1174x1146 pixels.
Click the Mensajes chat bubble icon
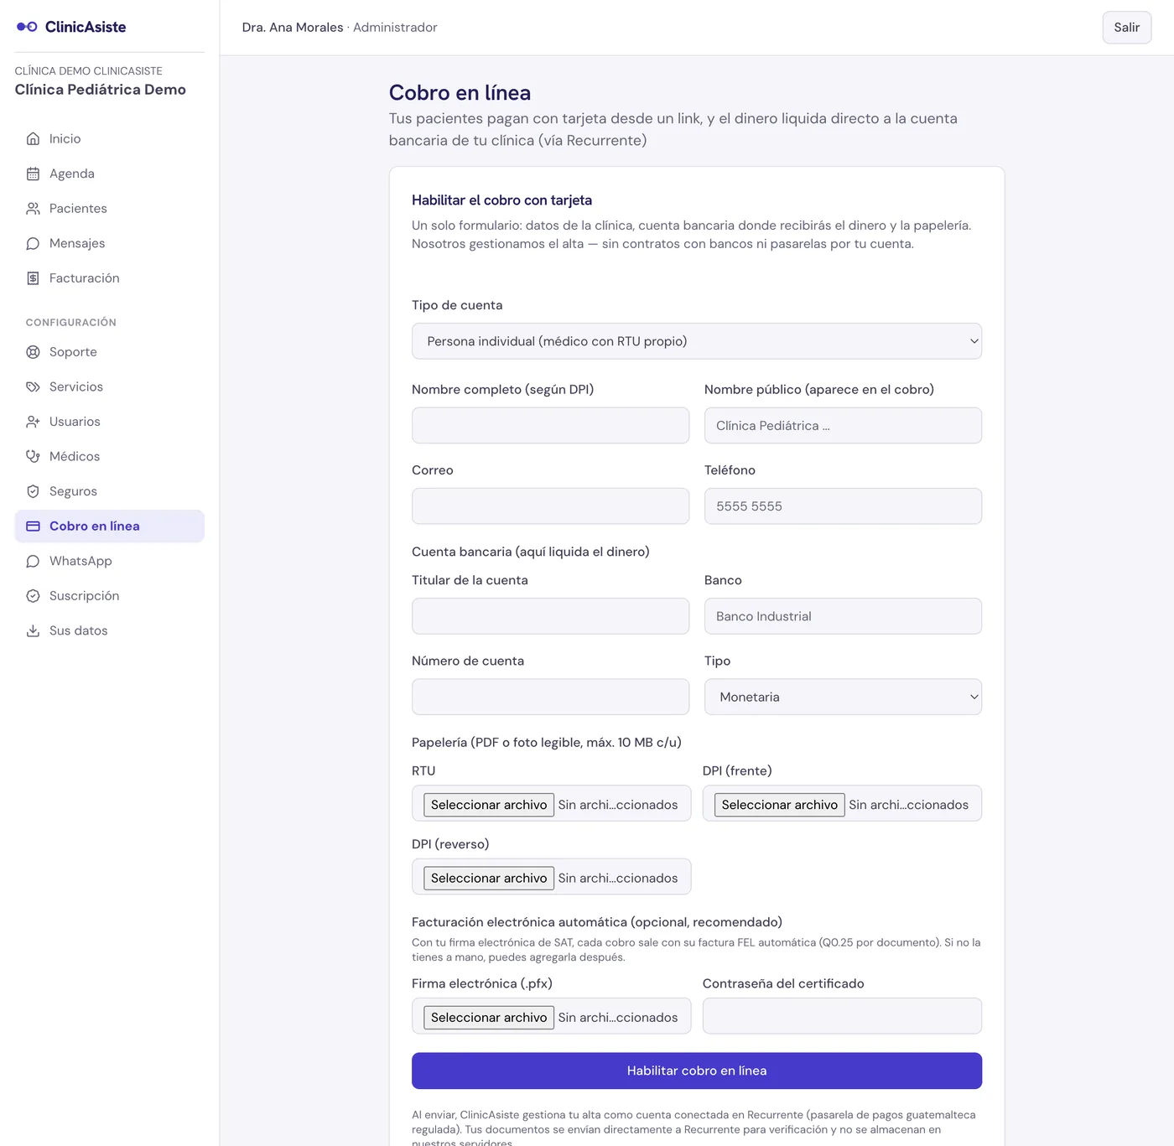tap(33, 243)
